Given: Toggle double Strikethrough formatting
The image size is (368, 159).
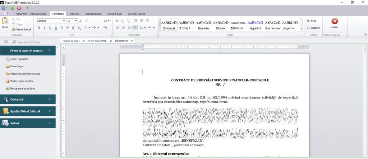Looking at the screenshot, I should point(67,28).
